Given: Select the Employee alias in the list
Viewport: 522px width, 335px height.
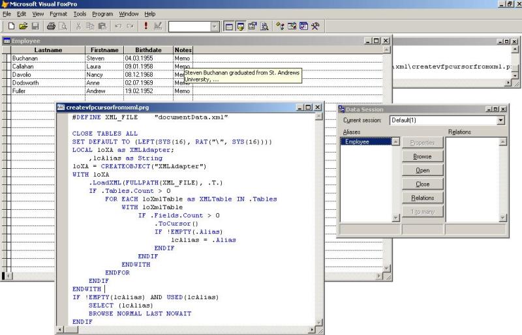Looking at the screenshot, I should click(x=366, y=141).
